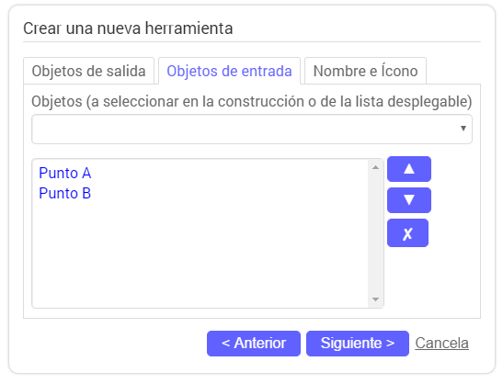The width and height of the screenshot is (503, 384).
Task: Click the list scrollbar's down arrow
Action: [x=376, y=299]
